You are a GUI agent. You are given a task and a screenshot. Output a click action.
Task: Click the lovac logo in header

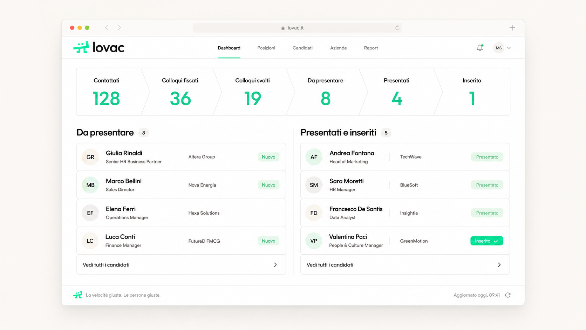click(x=99, y=47)
